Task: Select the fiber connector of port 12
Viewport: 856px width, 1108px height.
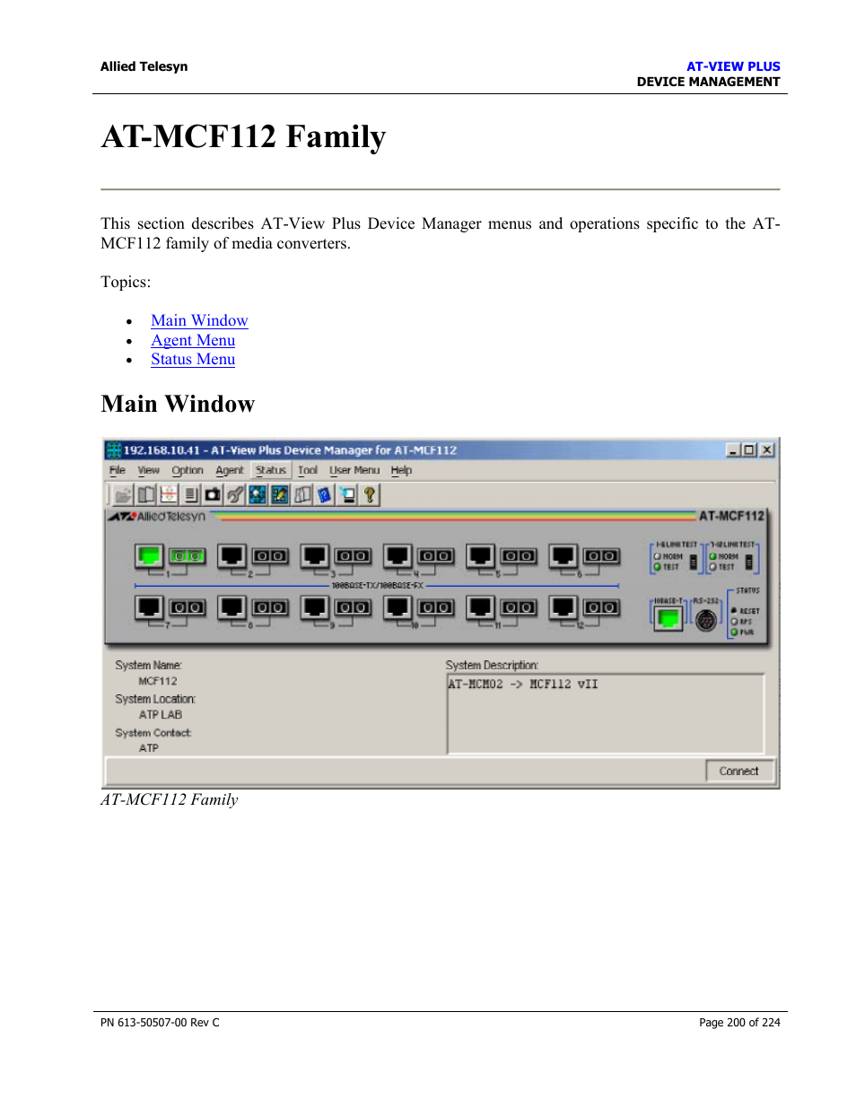Action: [x=602, y=607]
